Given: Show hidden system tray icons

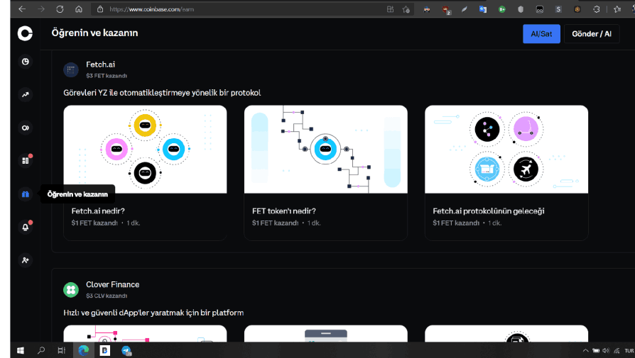Looking at the screenshot, I should click(x=585, y=350).
